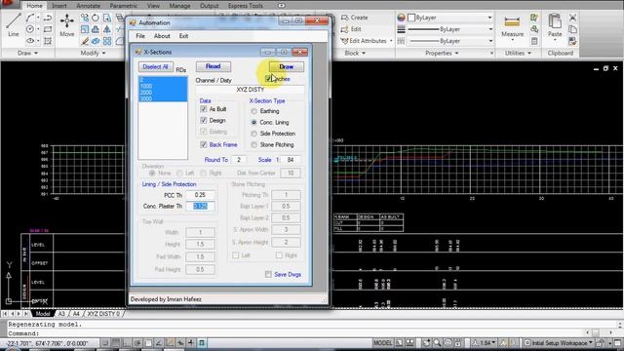
Task: Click the Zoom magnifier in status bar
Action: [438, 342]
